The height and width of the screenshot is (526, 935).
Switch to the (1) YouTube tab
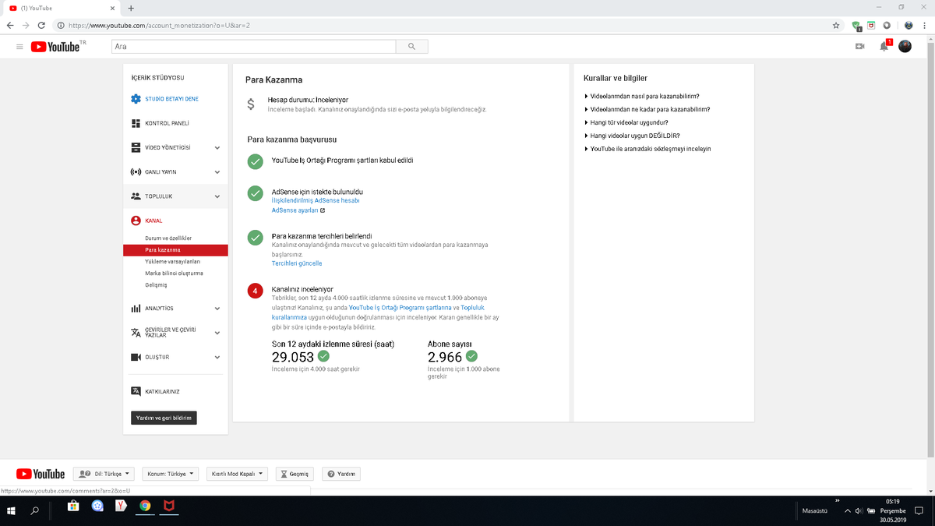tap(62, 8)
